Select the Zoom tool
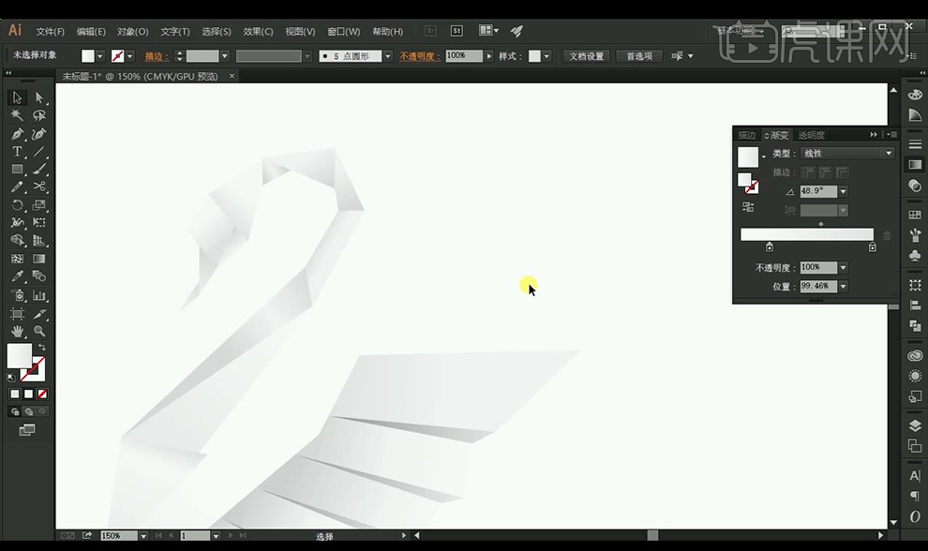This screenshot has width=928, height=551. [x=39, y=332]
